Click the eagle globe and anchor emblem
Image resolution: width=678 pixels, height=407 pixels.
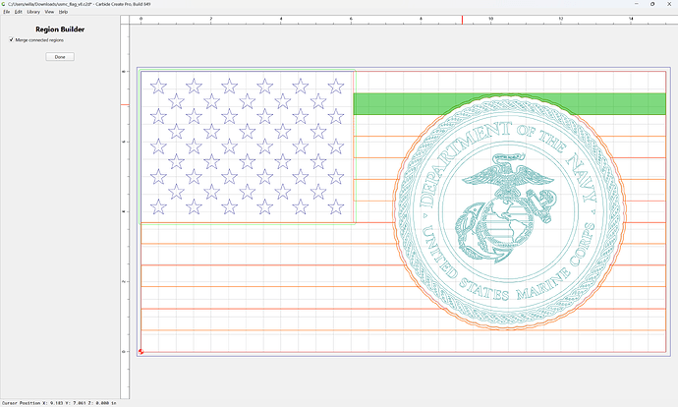tap(505, 208)
